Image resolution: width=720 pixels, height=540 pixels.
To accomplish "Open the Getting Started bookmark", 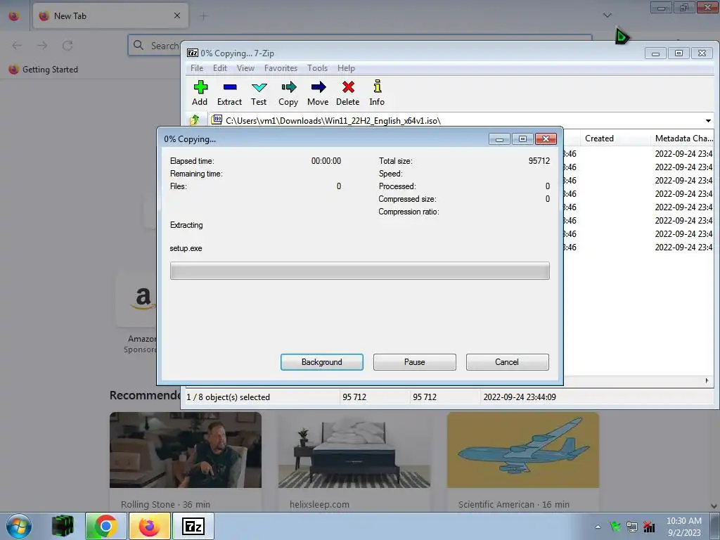I will (x=44, y=70).
